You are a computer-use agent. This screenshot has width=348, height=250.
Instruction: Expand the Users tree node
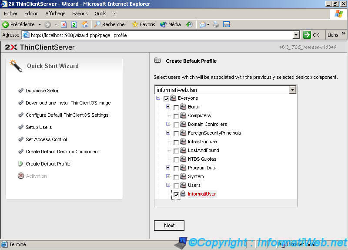pyautogui.click(x=168, y=185)
